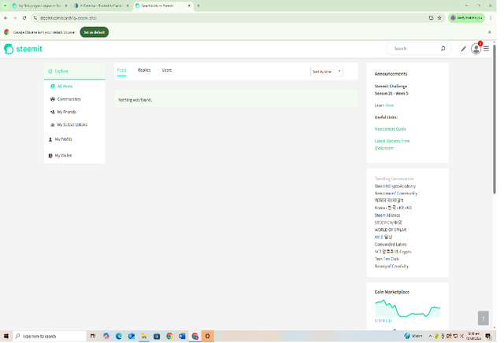Open Comunidad Latina community link
504x343 pixels.
click(391, 245)
